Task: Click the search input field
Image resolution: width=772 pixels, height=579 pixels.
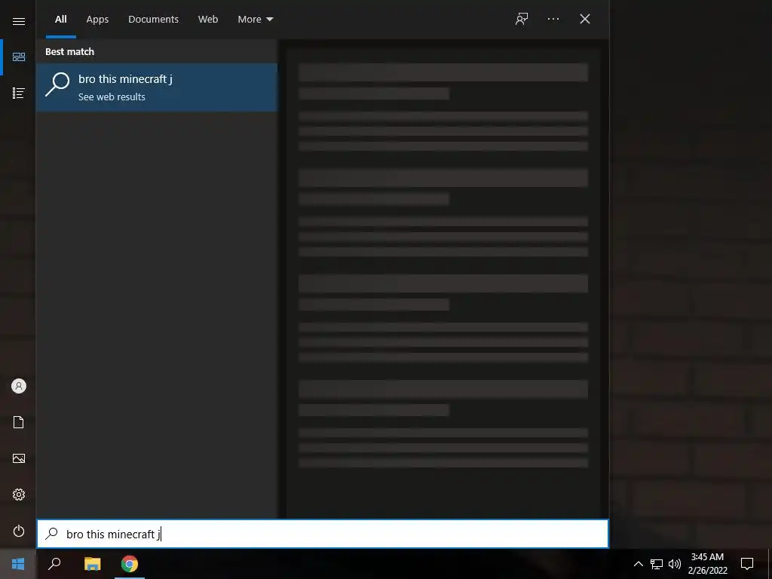Action: pos(323,534)
